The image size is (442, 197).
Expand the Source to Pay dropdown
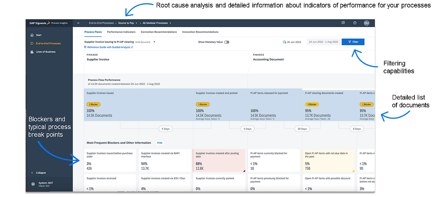(x=136, y=23)
